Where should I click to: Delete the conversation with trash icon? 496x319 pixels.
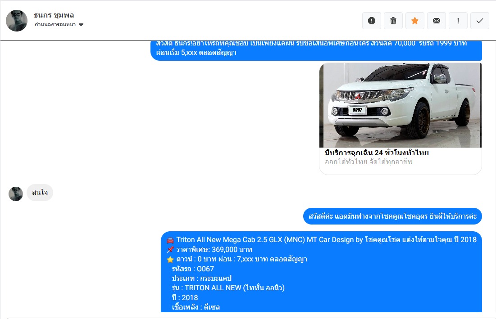point(393,21)
